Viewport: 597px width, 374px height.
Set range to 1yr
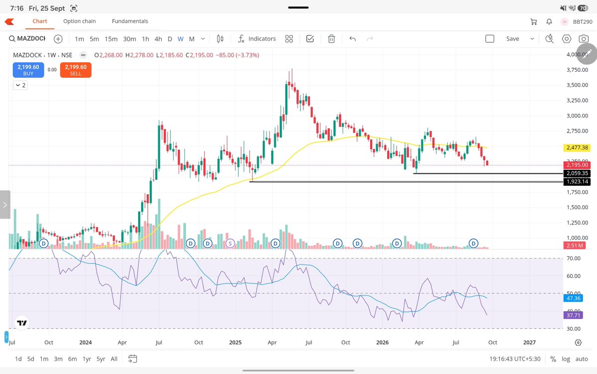point(87,359)
